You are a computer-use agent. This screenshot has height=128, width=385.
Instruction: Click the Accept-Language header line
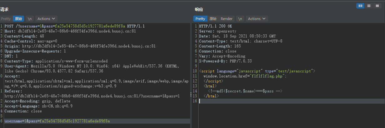click(38, 106)
